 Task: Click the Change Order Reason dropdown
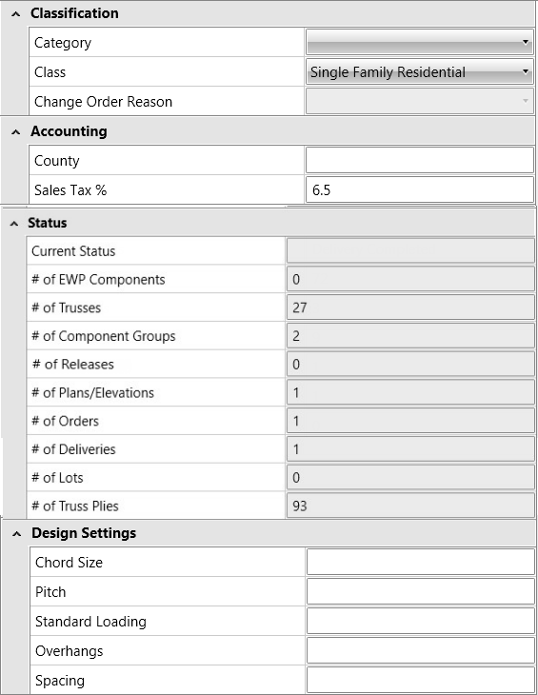coord(419,101)
